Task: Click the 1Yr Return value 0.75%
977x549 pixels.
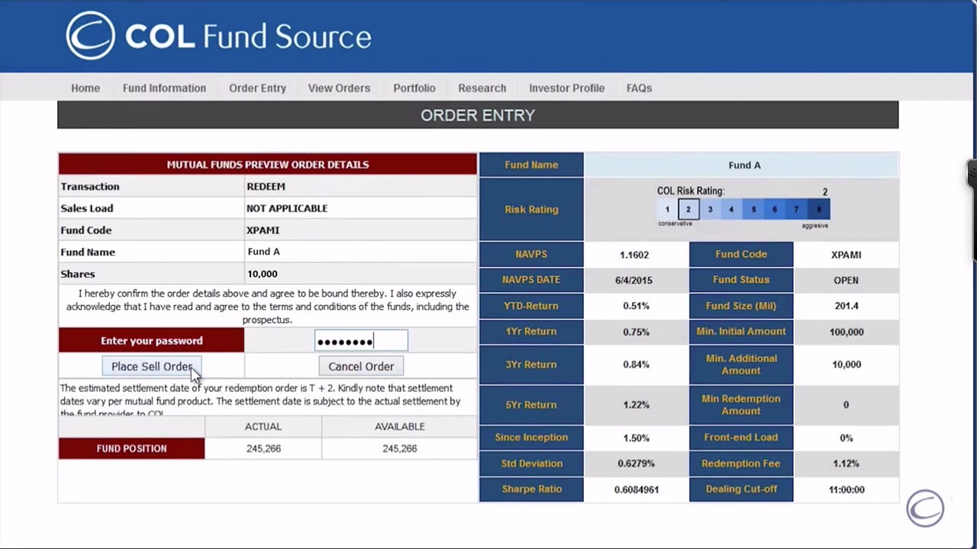Action: (636, 332)
